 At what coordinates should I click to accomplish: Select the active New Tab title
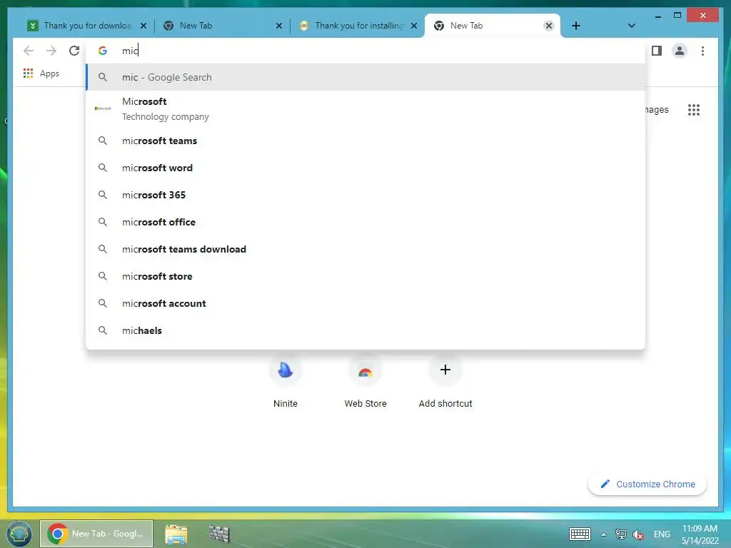coord(466,26)
